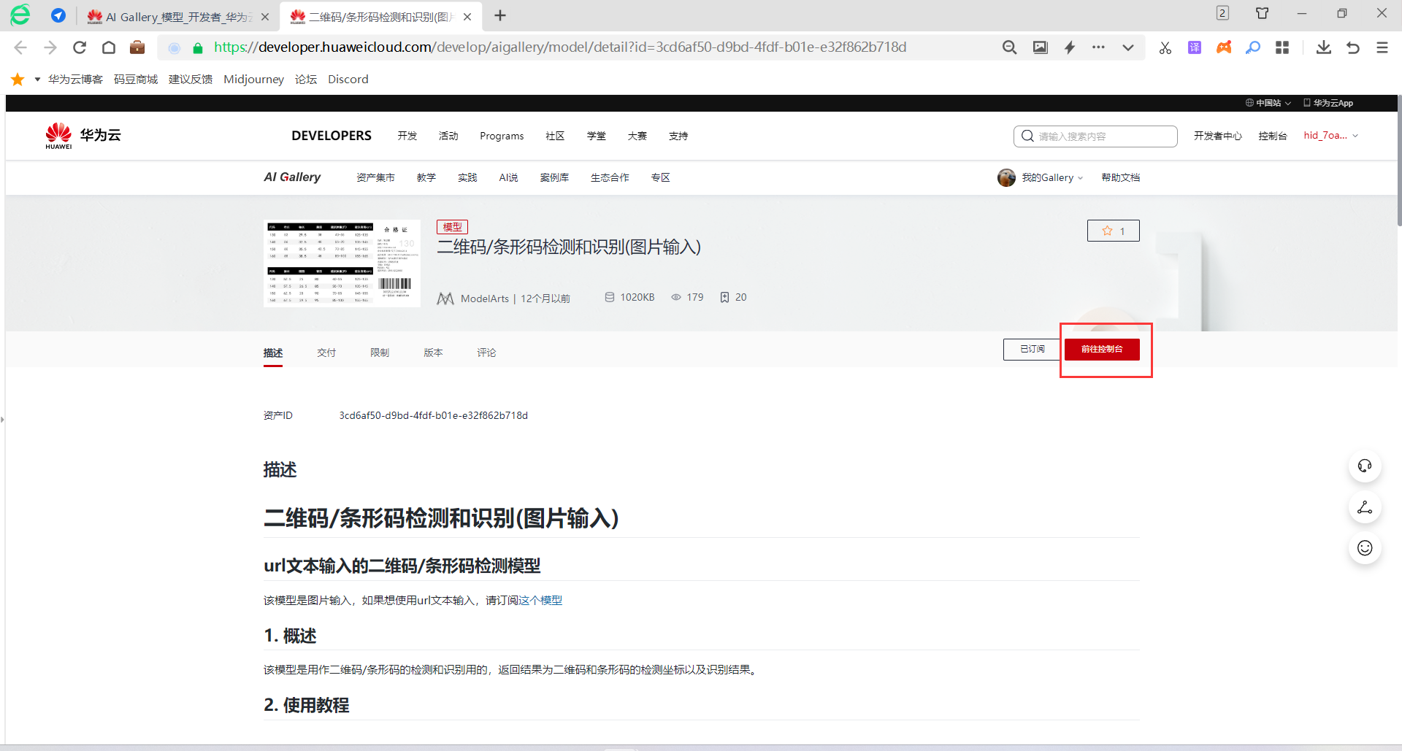Open the 控制台 link in header

point(1273,136)
